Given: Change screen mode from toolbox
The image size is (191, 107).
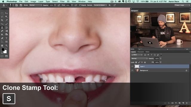Looking at the screenshot, I should click(x=7, y=56).
